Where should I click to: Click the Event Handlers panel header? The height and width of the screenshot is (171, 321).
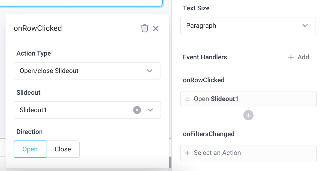(x=205, y=57)
